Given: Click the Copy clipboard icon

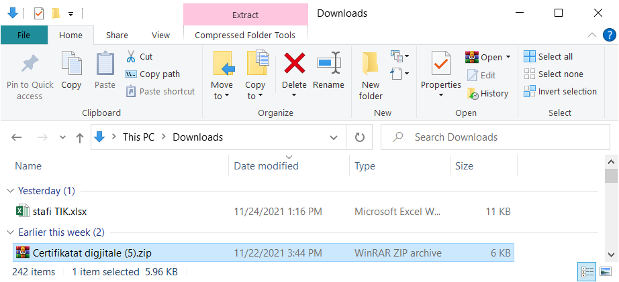Looking at the screenshot, I should [x=71, y=63].
